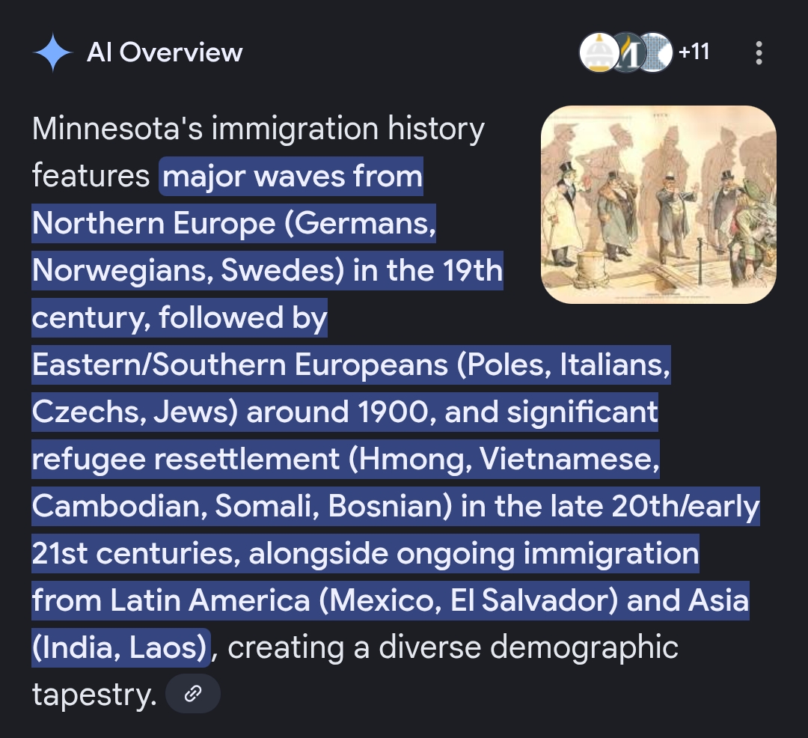Click the link chip icon after 'tapestry.'
This screenshot has width=808, height=738.
pos(193,694)
